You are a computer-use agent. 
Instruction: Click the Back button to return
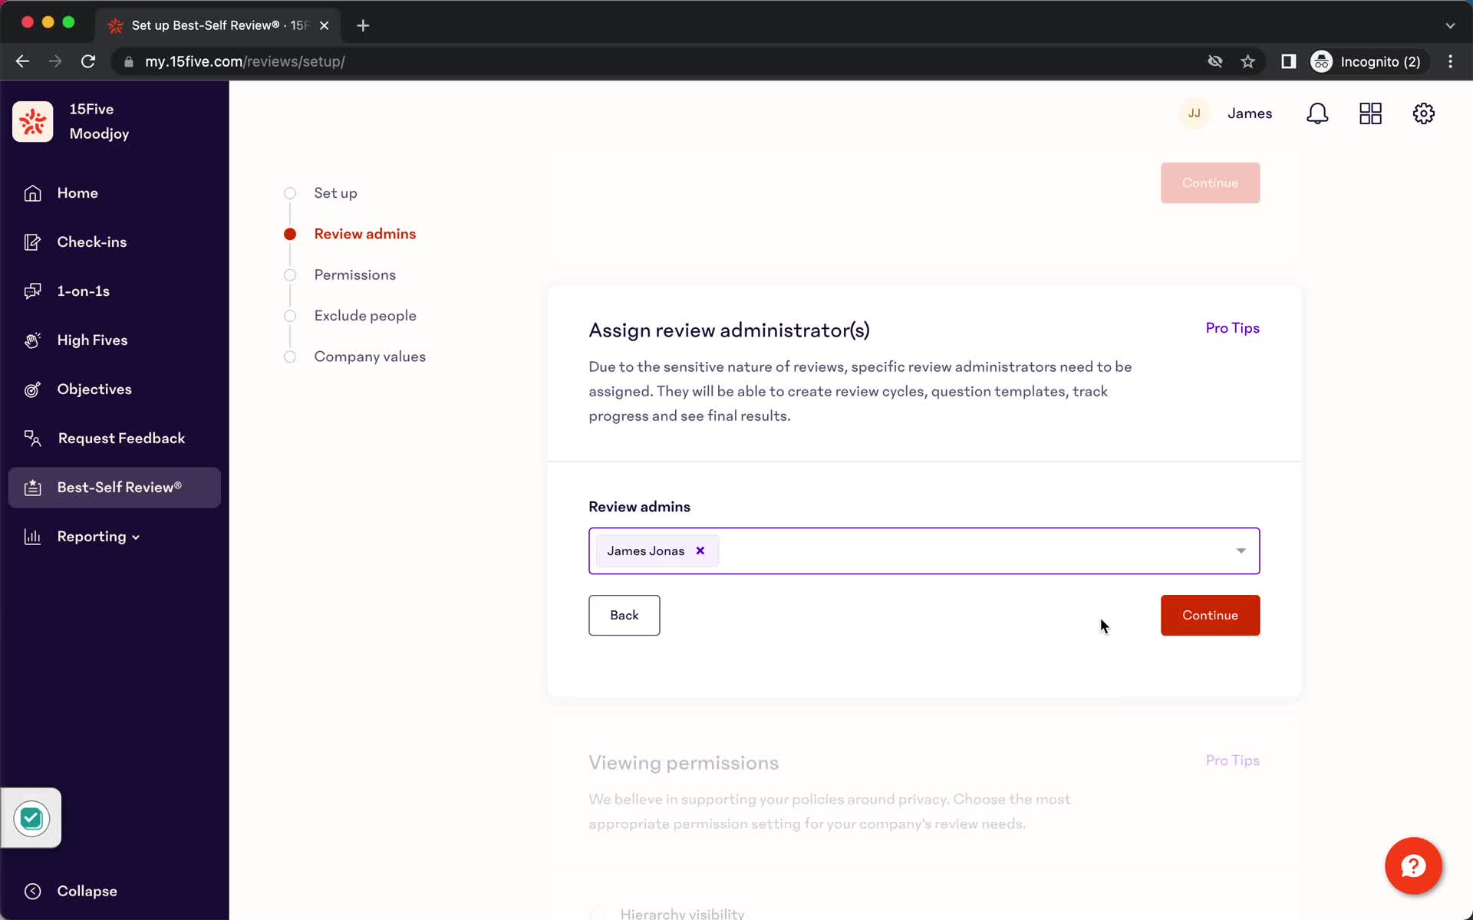click(624, 615)
